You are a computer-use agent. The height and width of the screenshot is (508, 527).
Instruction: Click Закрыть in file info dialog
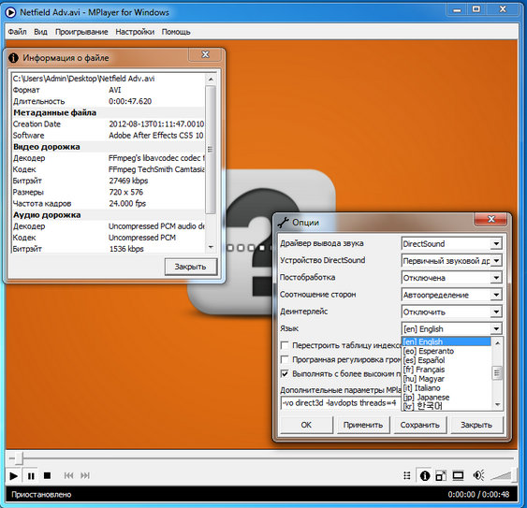(190, 267)
